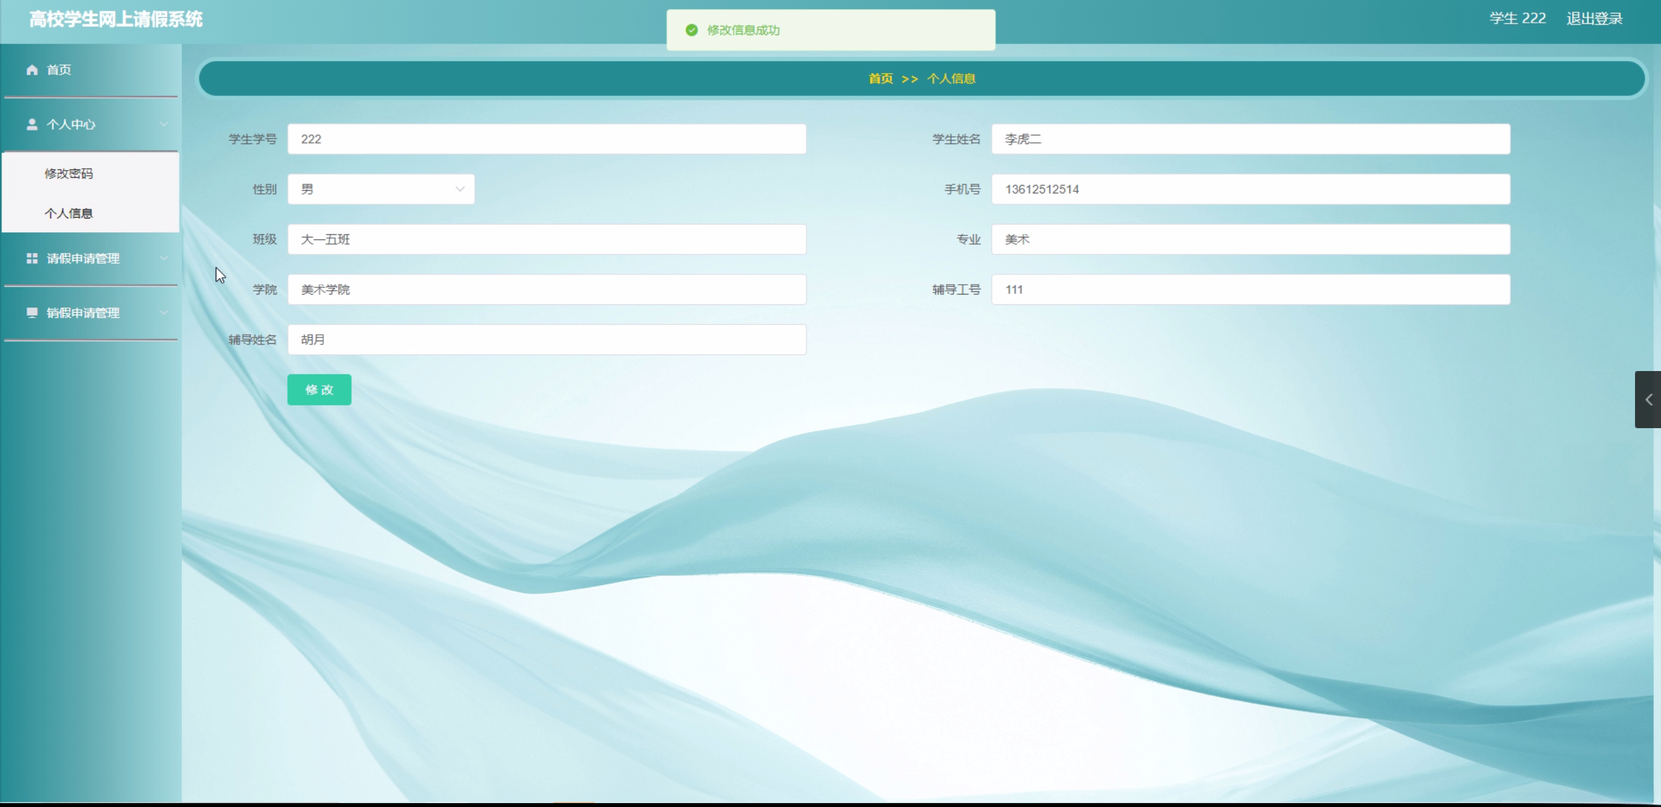Click the grid icon beside 请假申请管理

click(32, 258)
